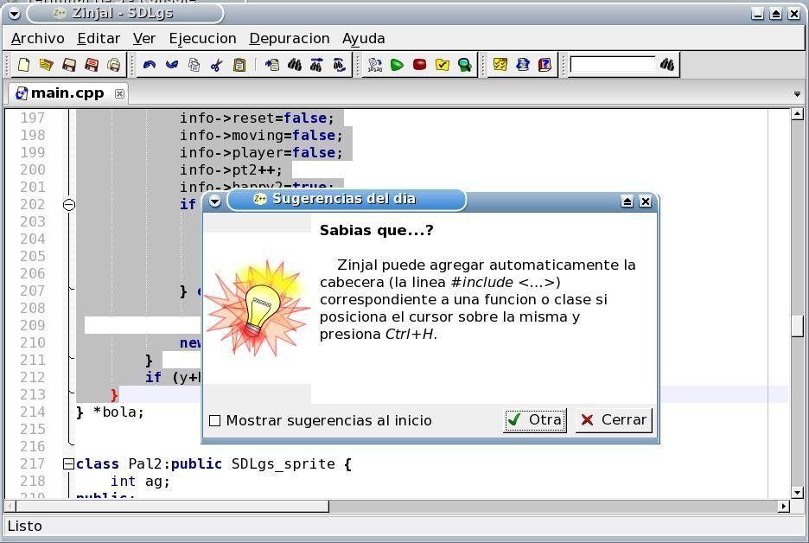This screenshot has width=809, height=543.
Task: Enable Mostrar sugerencias al inicio checkbox
Action: (x=214, y=421)
